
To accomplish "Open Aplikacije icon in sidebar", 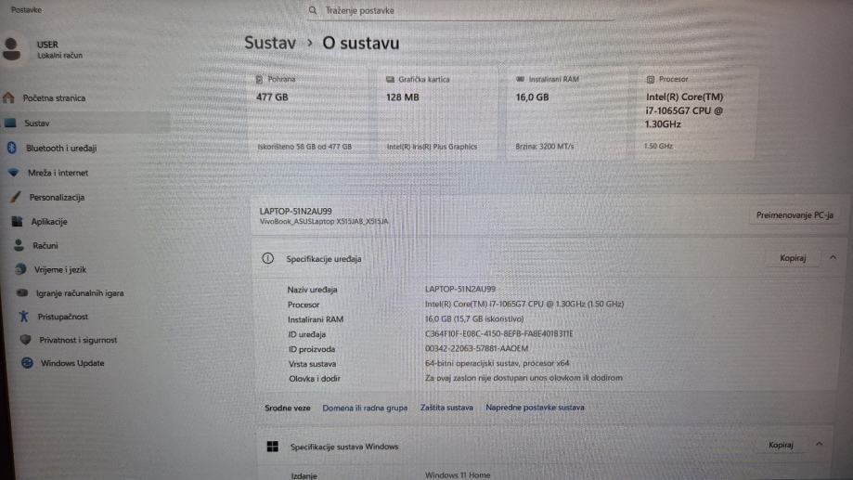I will pos(18,222).
